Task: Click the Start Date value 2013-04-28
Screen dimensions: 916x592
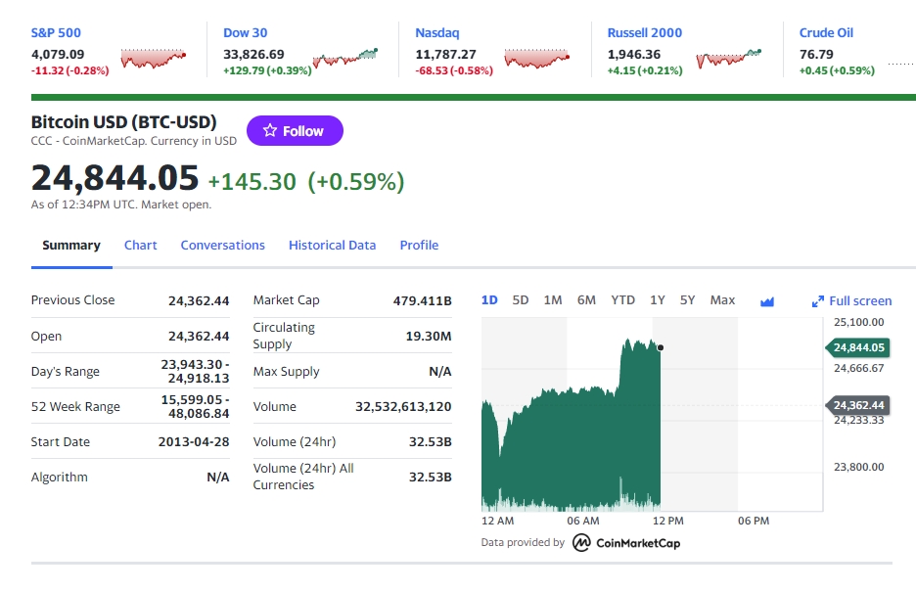Action: click(x=194, y=442)
